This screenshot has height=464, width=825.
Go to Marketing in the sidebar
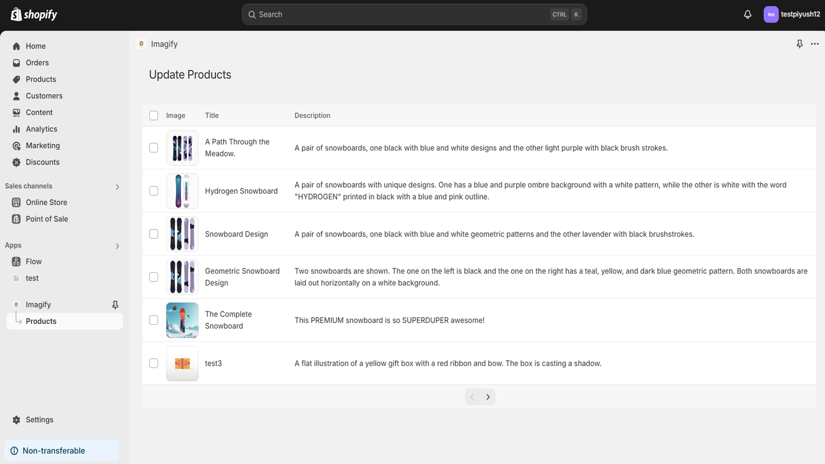tap(42, 145)
